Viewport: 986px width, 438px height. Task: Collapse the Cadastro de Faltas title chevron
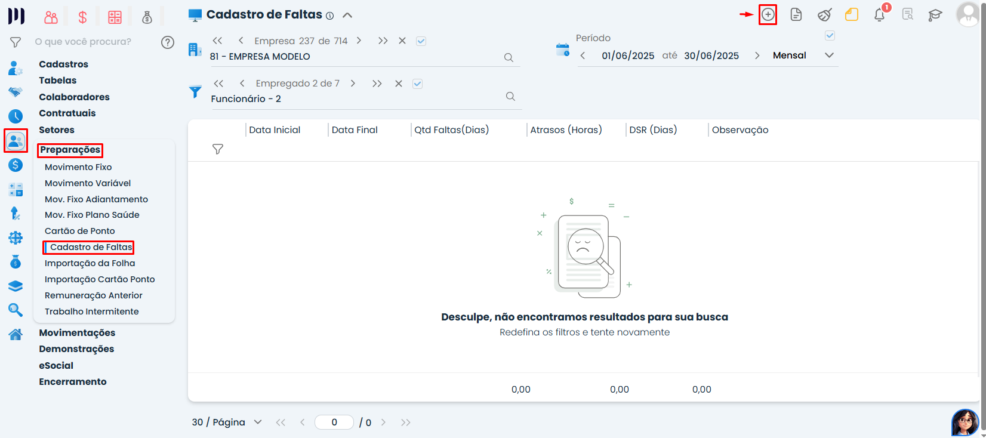pos(347,16)
